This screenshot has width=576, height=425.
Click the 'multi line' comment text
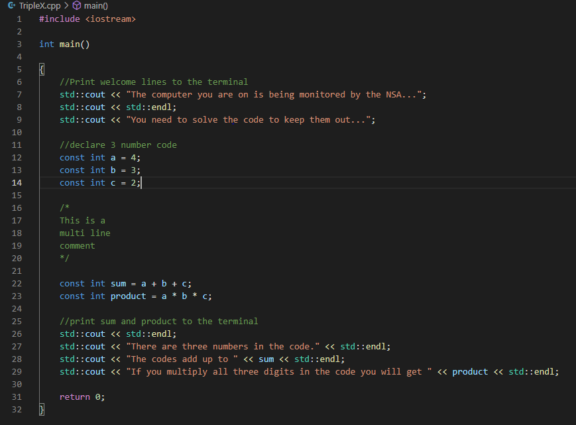click(85, 233)
